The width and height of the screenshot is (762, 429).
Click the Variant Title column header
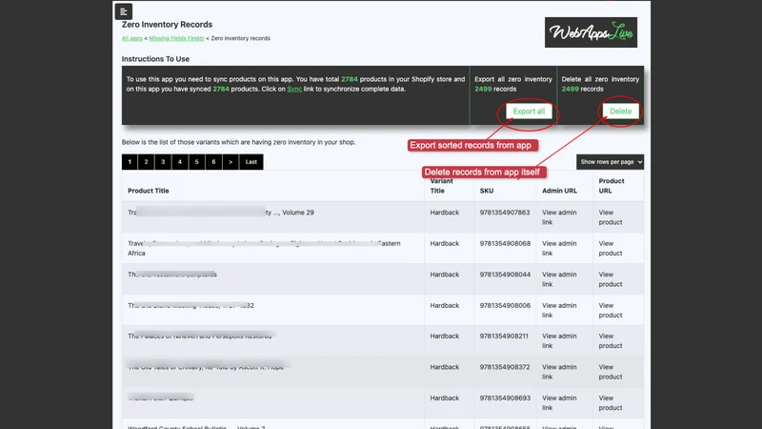441,186
